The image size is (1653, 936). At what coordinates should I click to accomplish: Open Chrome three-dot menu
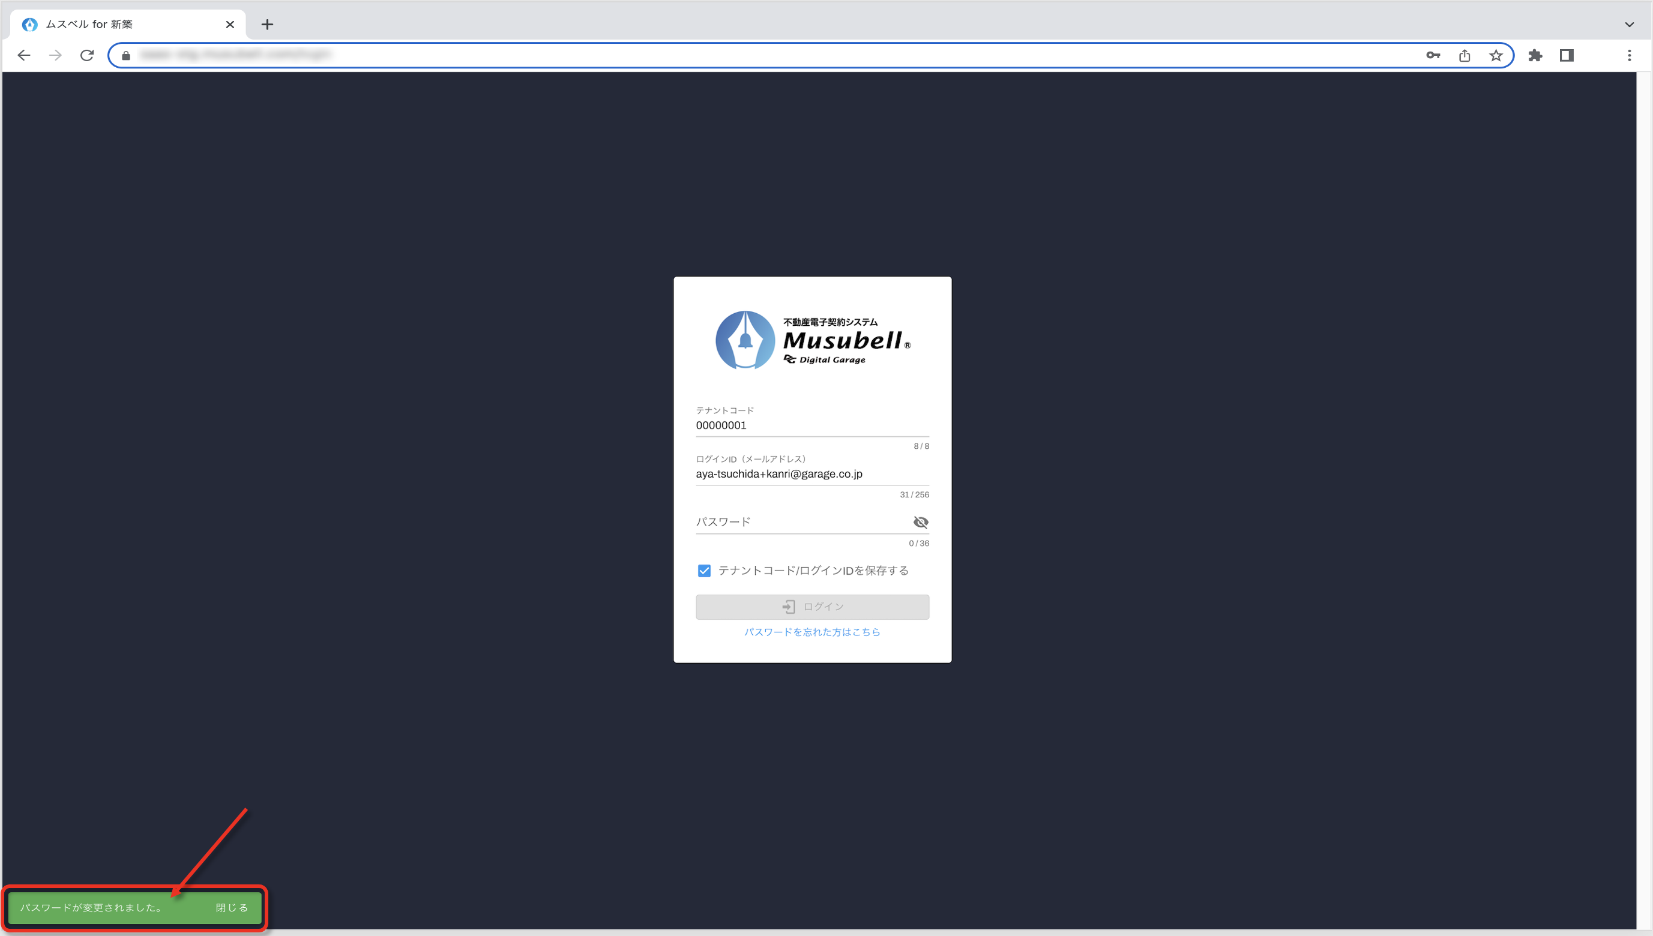(x=1628, y=55)
